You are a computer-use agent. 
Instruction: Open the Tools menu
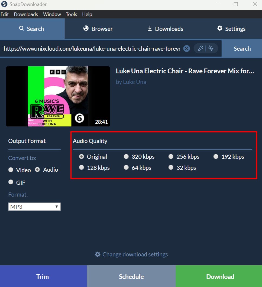[x=72, y=14]
